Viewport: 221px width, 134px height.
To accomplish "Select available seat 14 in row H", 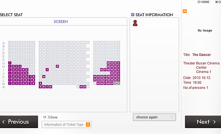I will 57,66.
